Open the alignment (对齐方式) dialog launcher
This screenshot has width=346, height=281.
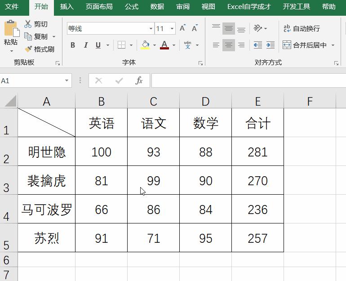(336, 63)
